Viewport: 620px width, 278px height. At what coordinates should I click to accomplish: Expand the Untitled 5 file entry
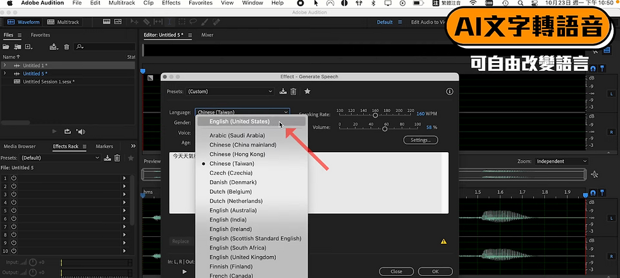[5, 73]
